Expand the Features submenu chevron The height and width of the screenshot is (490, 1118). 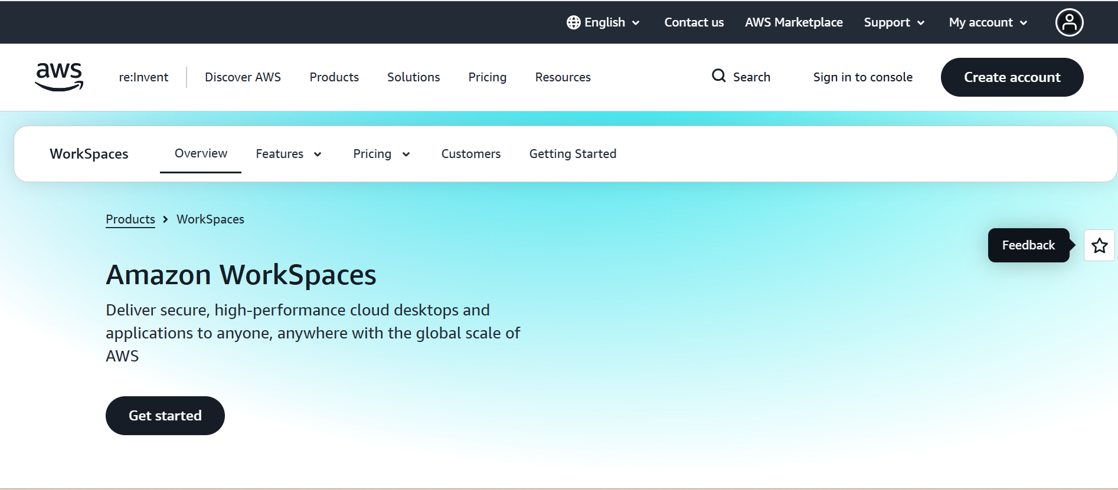click(318, 154)
